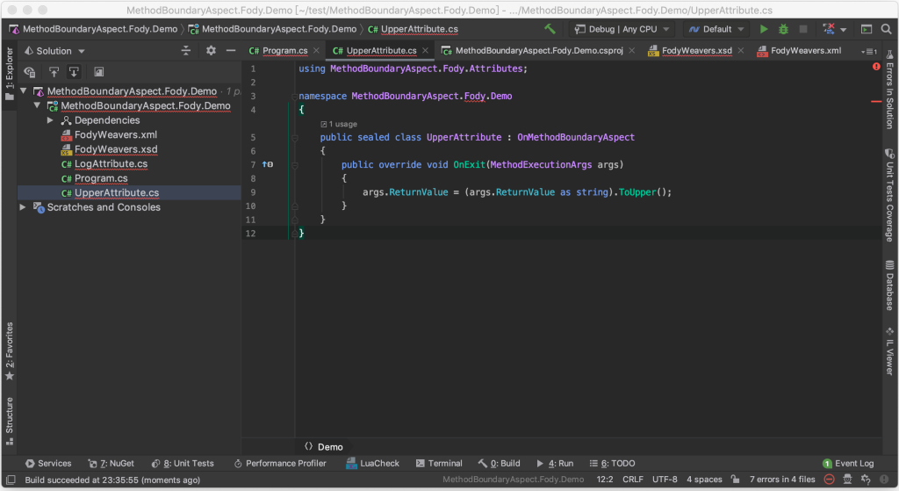Select FodyWeavers.xml in solution tree

(115, 134)
